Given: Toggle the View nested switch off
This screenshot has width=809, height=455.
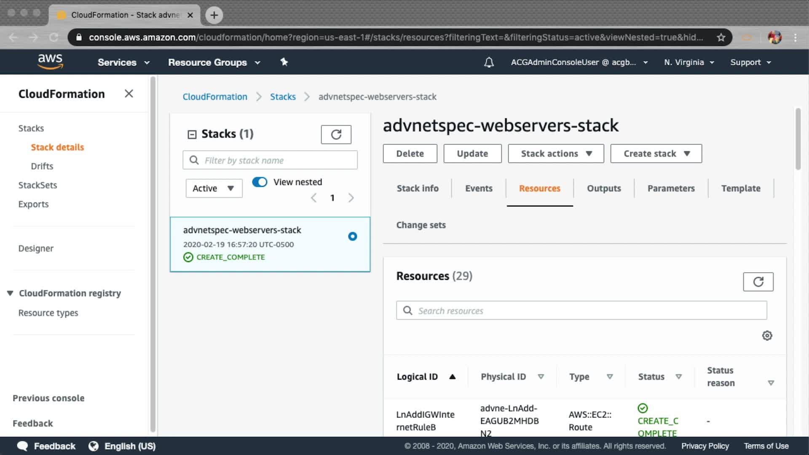Looking at the screenshot, I should click(260, 182).
